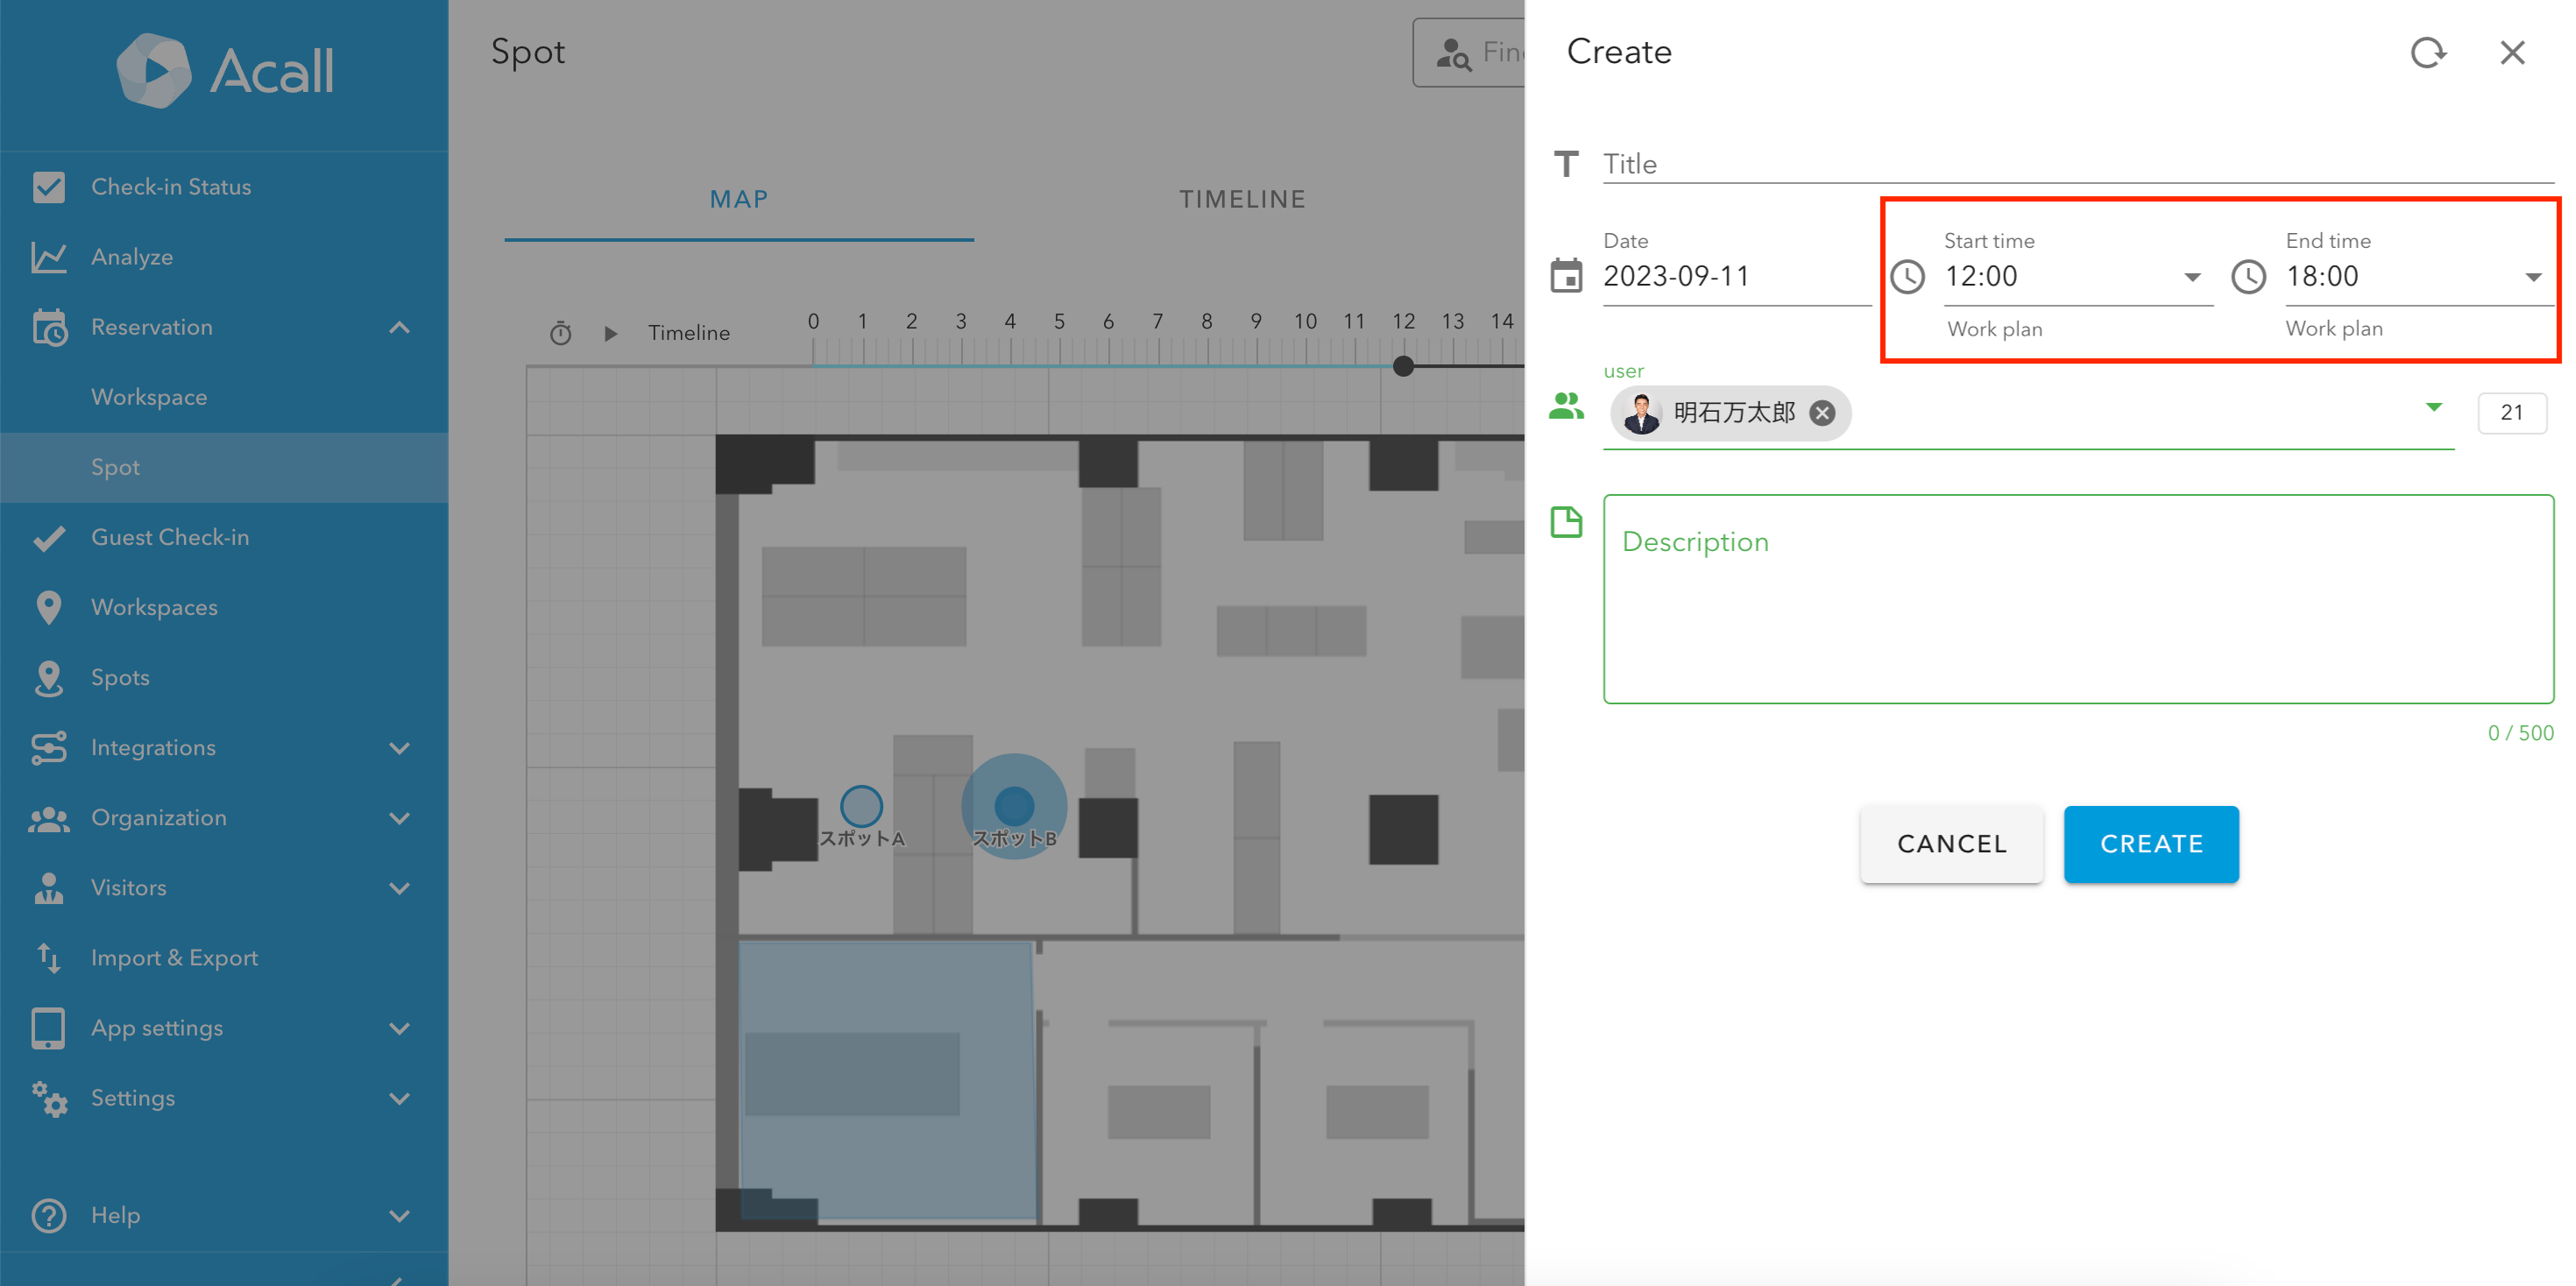The width and height of the screenshot is (2576, 1286).
Task: Expand the Help menu
Action: click(x=399, y=1215)
